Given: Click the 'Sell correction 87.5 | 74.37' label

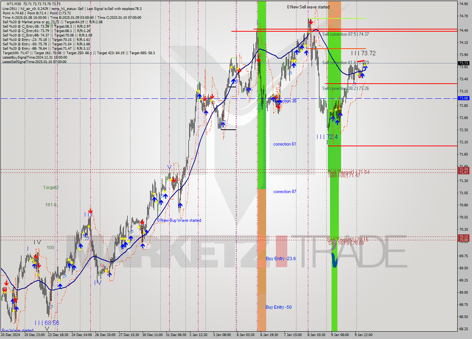Looking at the screenshot, I should [x=346, y=34].
